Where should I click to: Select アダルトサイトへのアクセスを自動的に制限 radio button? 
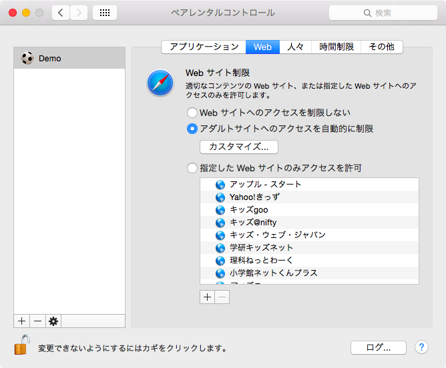[192, 129]
